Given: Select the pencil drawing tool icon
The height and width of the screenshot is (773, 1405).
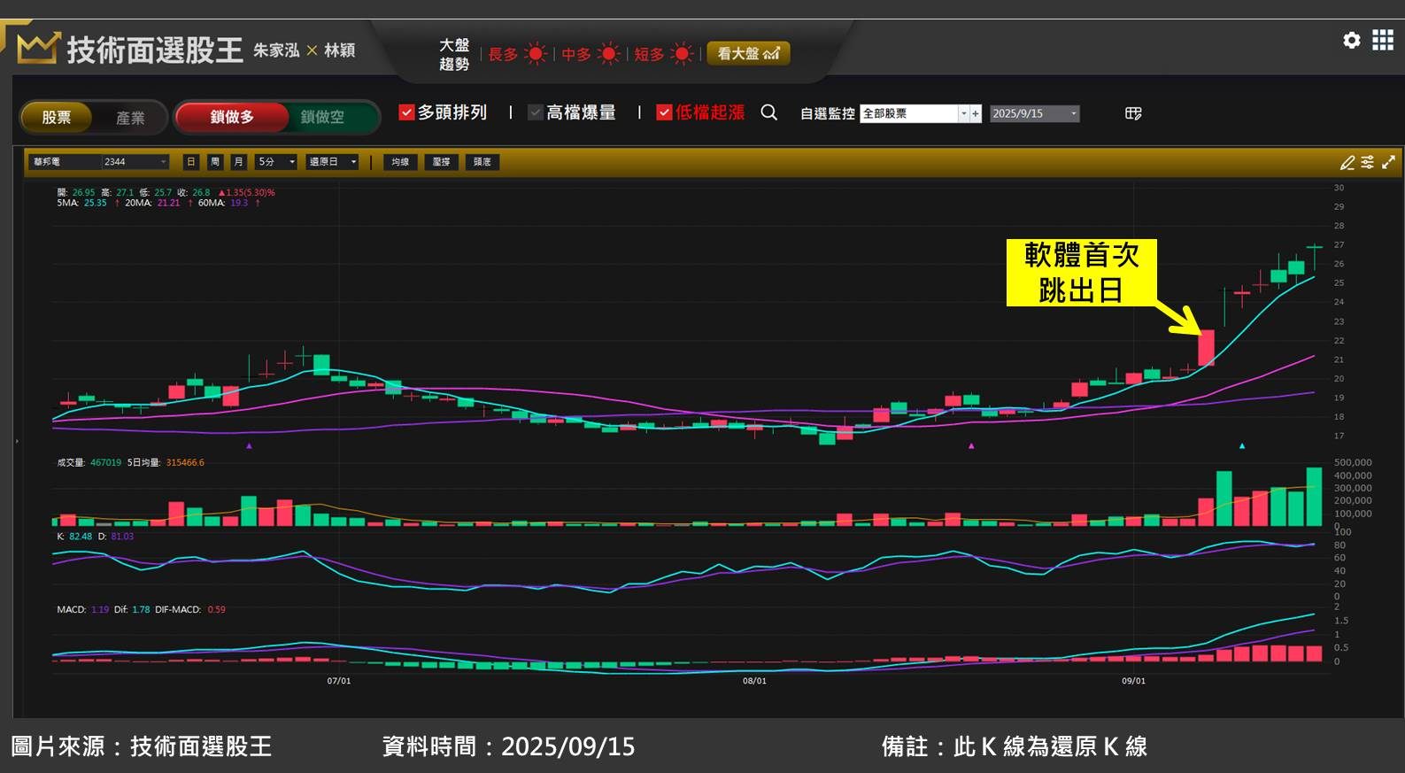Looking at the screenshot, I should pos(1347,162).
